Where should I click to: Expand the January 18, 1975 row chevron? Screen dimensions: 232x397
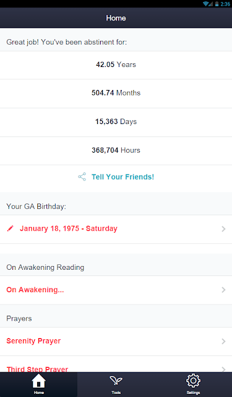coord(223,229)
